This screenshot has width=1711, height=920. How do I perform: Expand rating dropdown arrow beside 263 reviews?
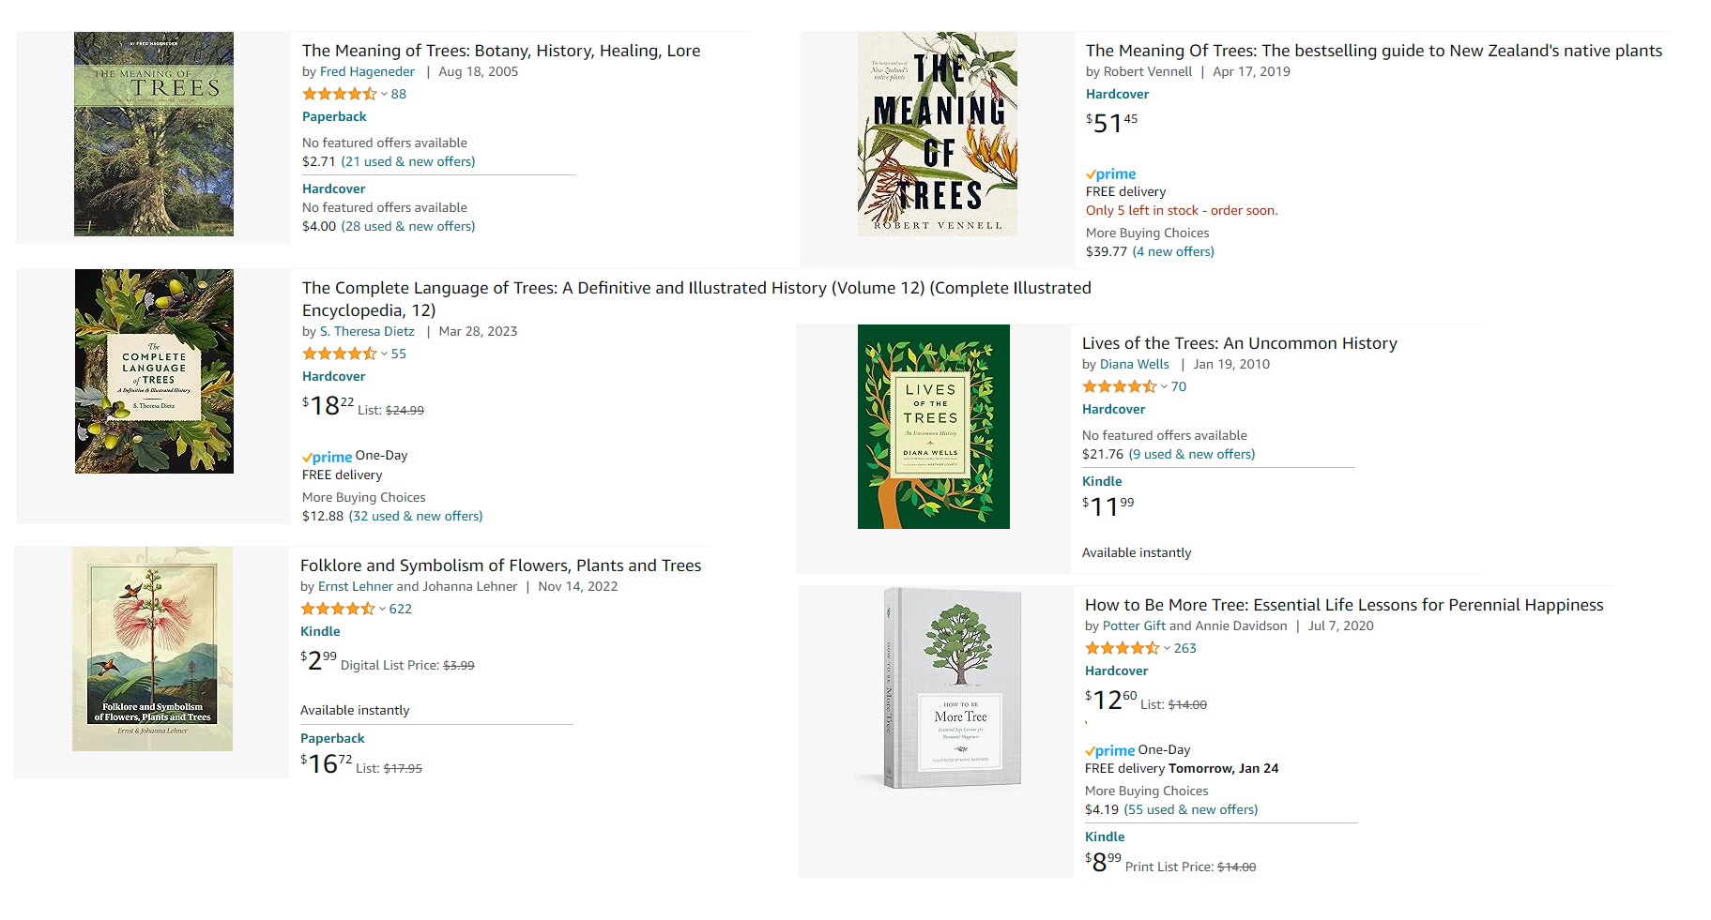point(1167,648)
